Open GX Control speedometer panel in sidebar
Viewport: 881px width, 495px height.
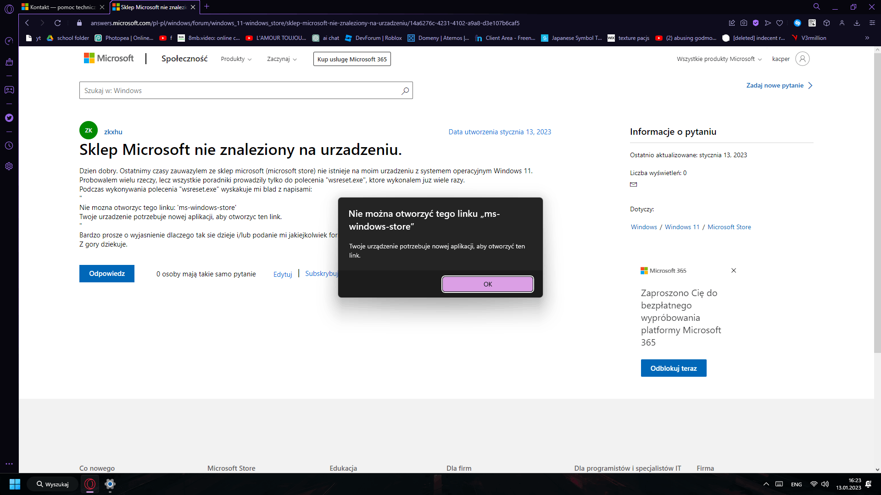(9, 41)
